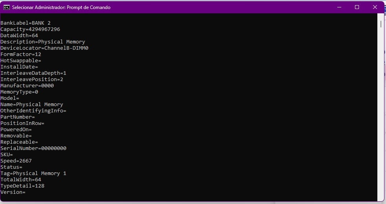Click the line 'Tag=Physical Memory 1'

pos(33,173)
